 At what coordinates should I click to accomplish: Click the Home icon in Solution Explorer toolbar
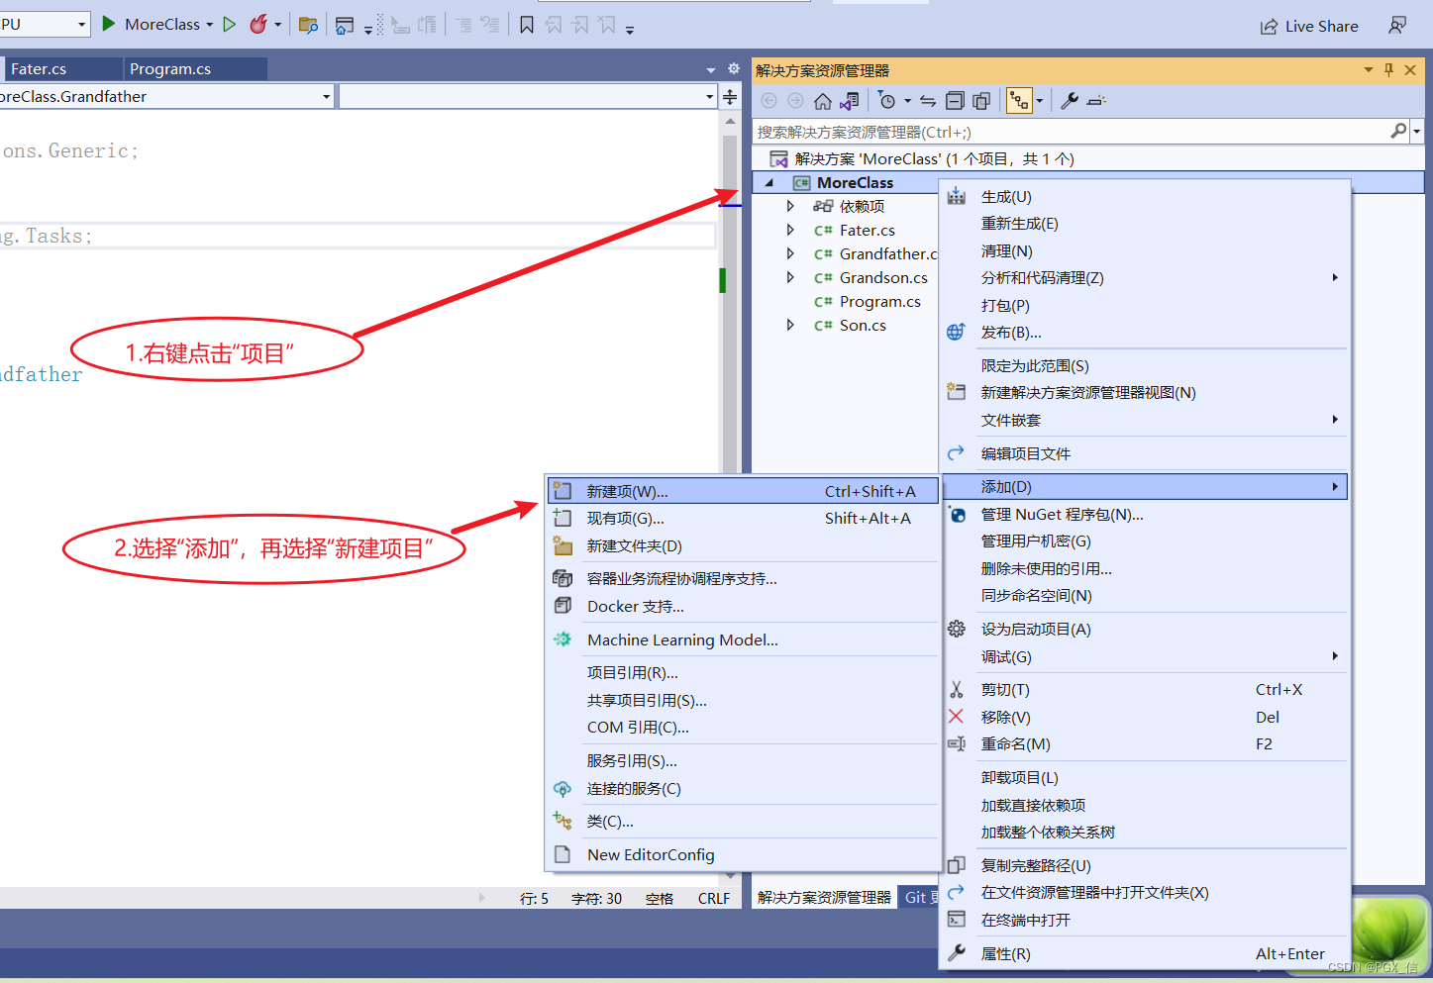pyautogui.click(x=823, y=101)
